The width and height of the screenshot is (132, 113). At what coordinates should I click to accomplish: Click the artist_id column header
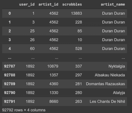point(48,4)
